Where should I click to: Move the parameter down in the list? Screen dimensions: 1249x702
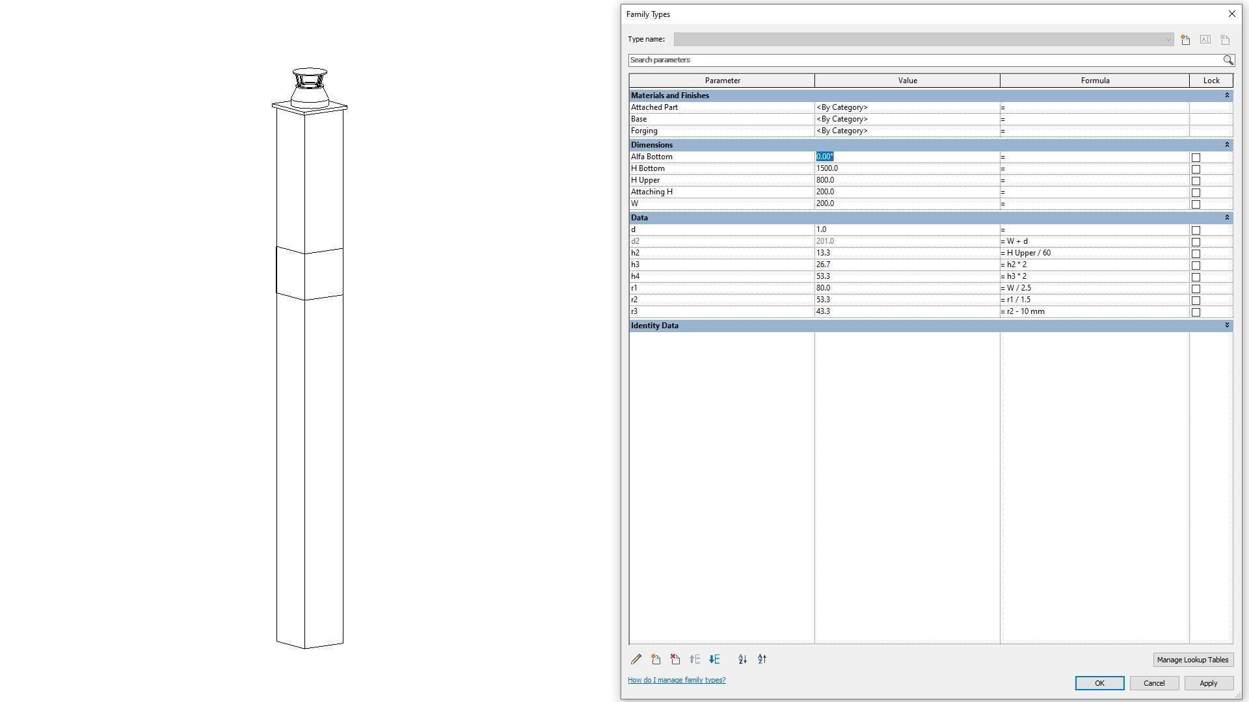pos(714,659)
